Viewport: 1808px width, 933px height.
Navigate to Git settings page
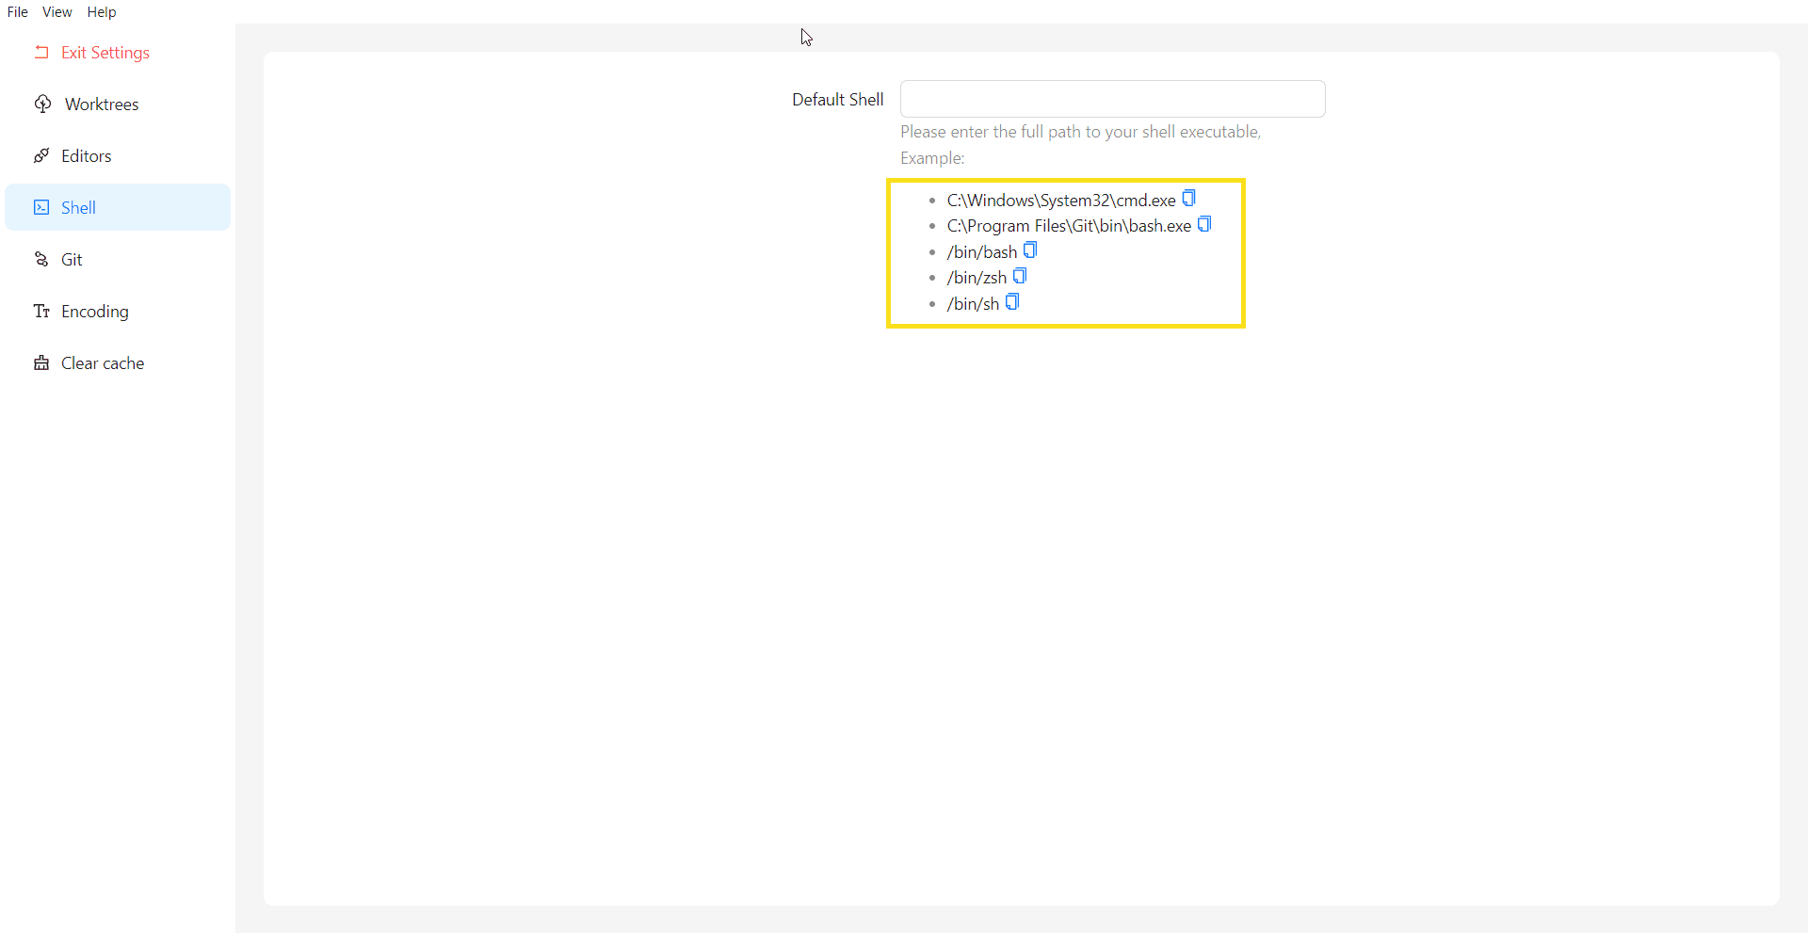[72, 259]
